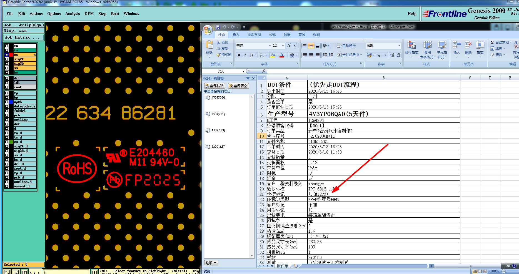Toggle the checkbox for layer ts

coord(7,50)
